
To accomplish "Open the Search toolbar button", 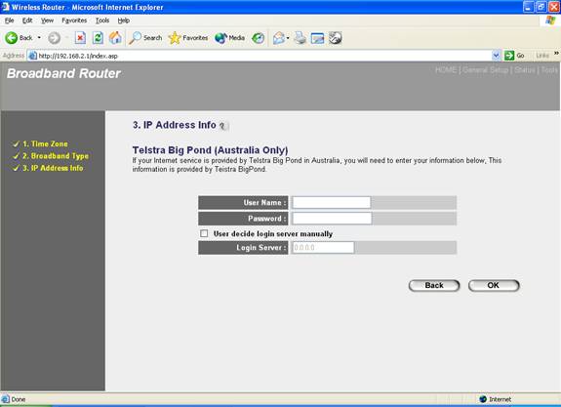I will (x=145, y=38).
